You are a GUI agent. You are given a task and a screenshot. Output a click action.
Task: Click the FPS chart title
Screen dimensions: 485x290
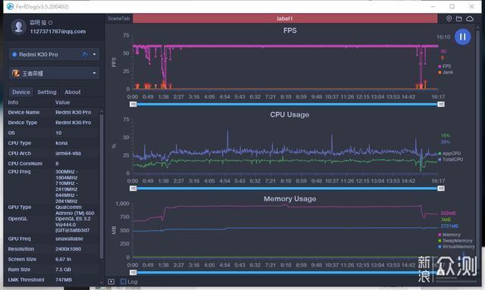point(289,30)
